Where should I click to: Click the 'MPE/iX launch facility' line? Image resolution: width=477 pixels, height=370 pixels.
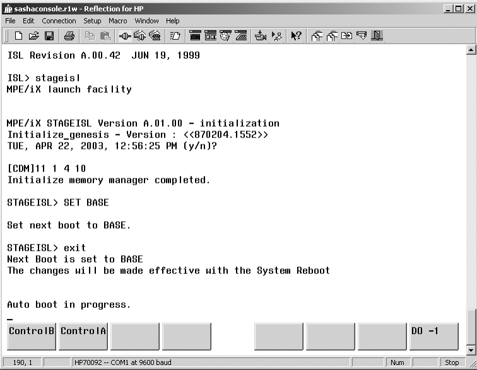point(69,90)
